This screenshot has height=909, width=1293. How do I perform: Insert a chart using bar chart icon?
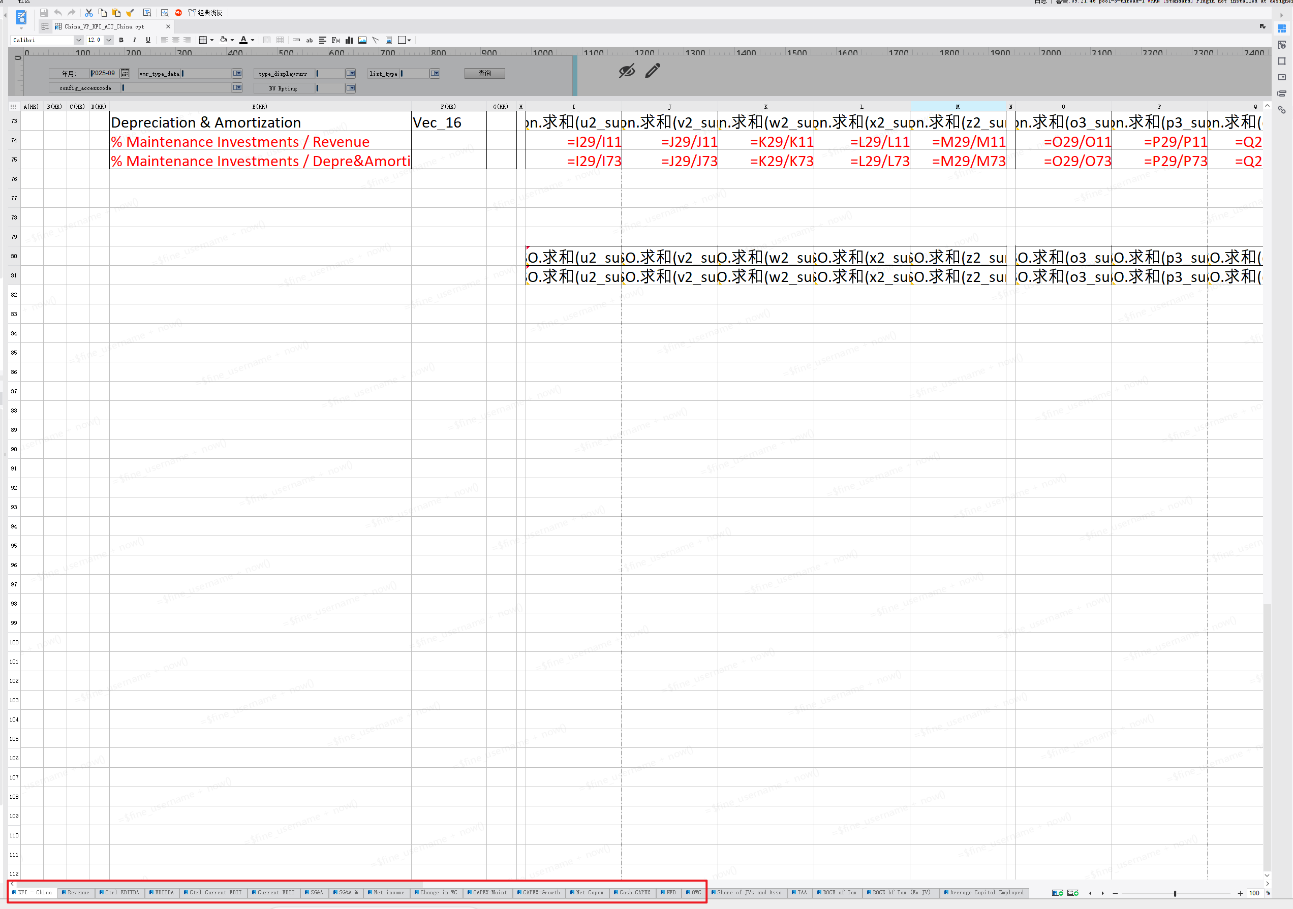tap(349, 40)
